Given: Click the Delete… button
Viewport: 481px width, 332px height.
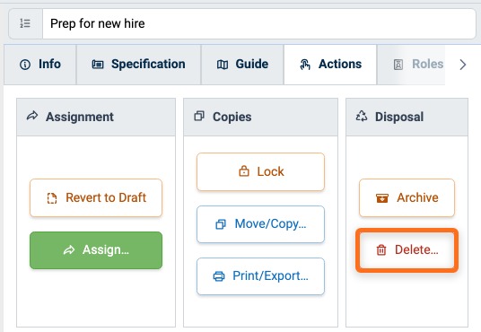Looking at the screenshot, I should pyautogui.click(x=407, y=250).
